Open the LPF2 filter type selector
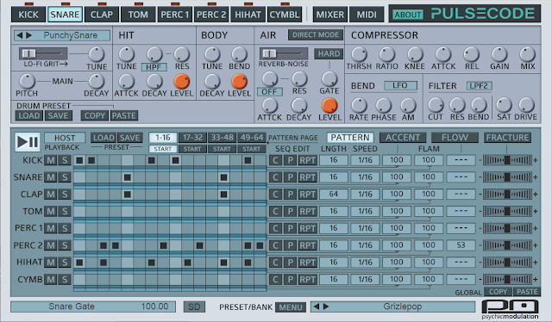This screenshot has height=322, width=552. [480, 86]
